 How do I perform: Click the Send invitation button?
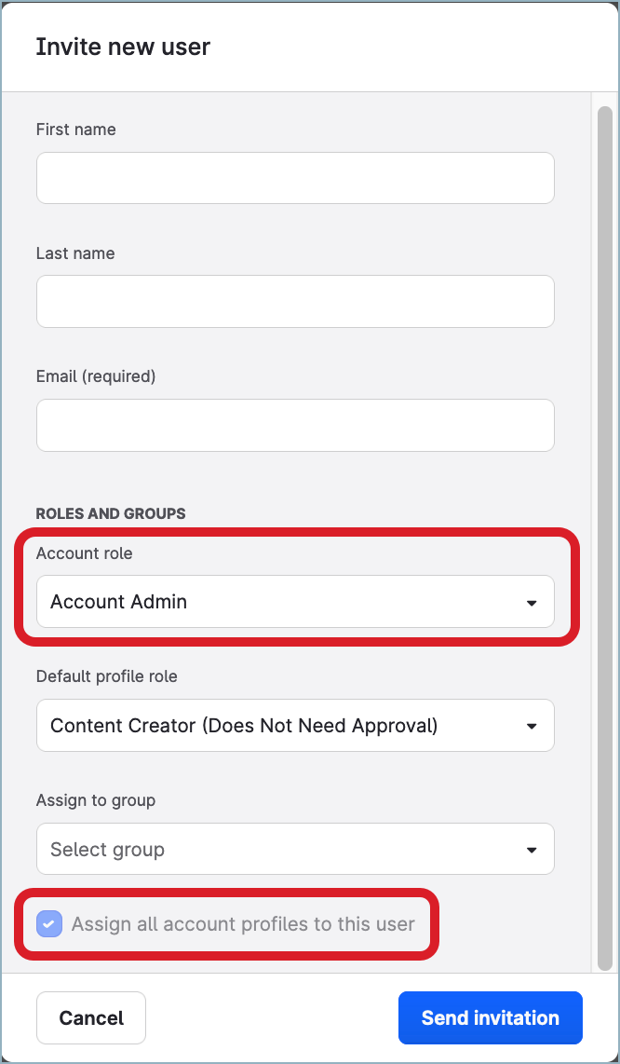coord(490,1017)
